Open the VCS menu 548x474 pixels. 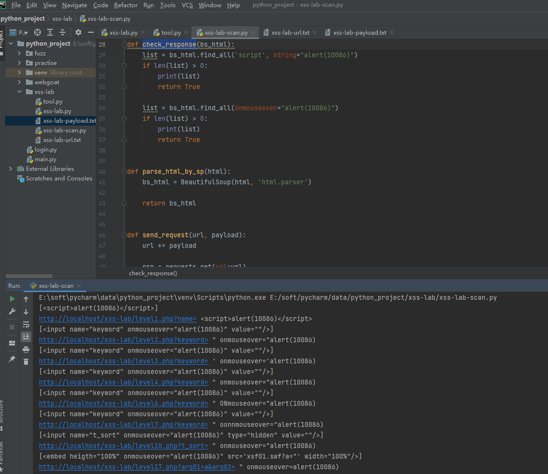(187, 5)
